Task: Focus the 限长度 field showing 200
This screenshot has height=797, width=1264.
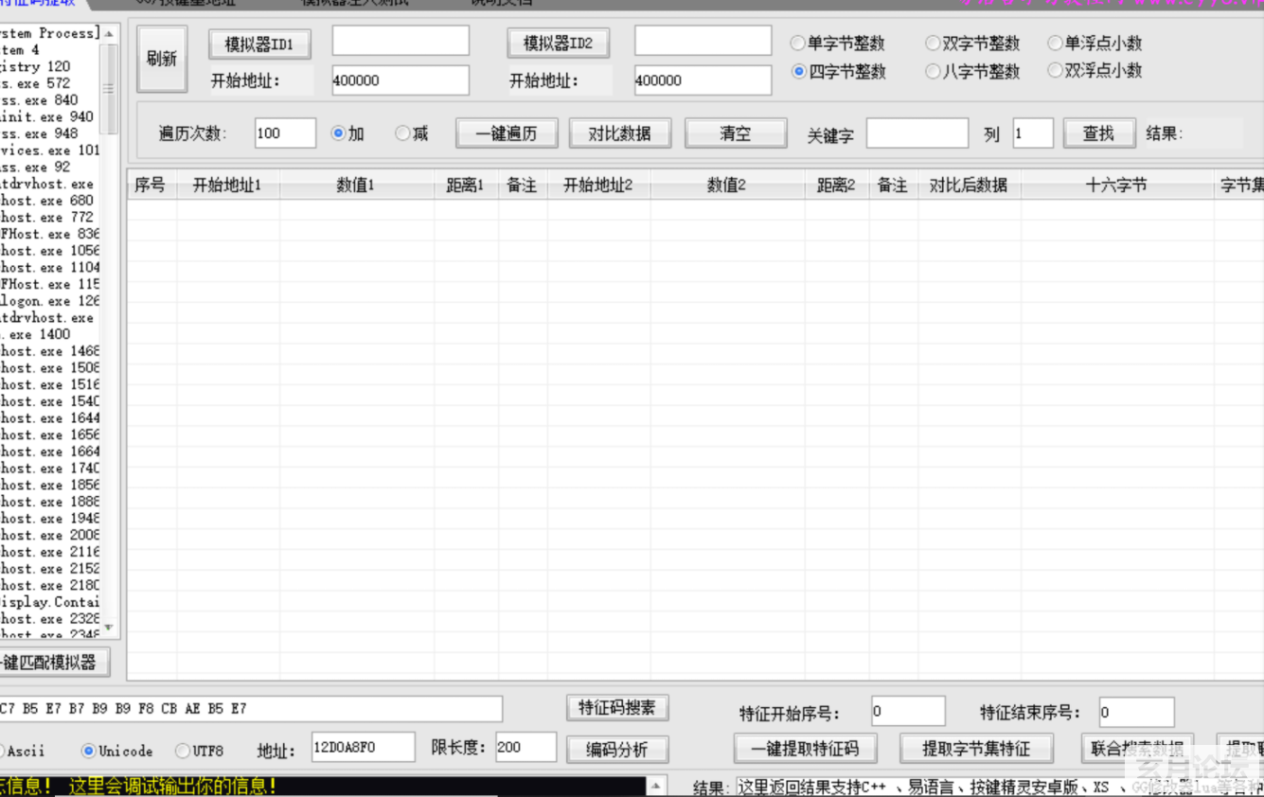Action: 526,747
